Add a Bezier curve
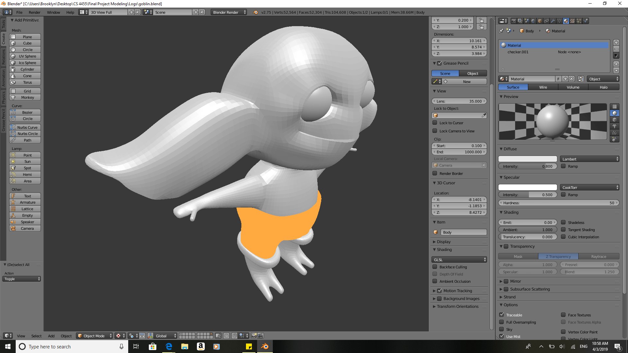This screenshot has height=353, width=628. point(25,112)
